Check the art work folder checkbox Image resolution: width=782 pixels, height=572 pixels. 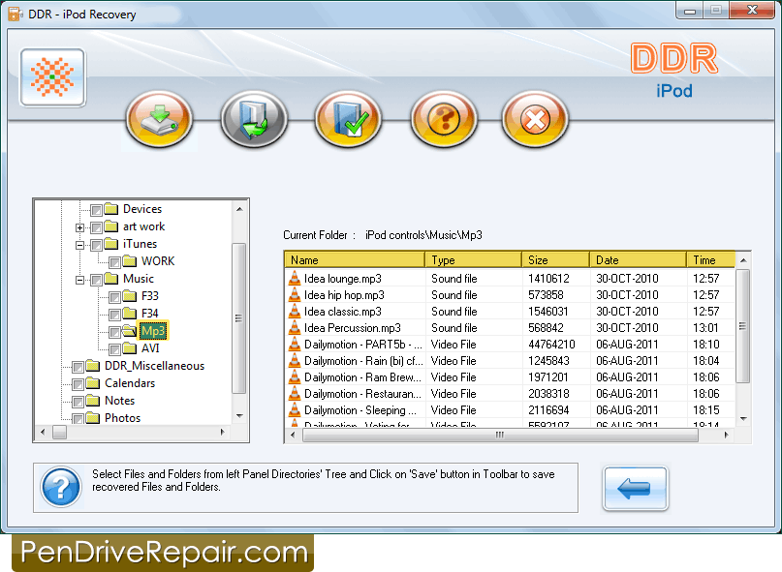click(x=96, y=227)
